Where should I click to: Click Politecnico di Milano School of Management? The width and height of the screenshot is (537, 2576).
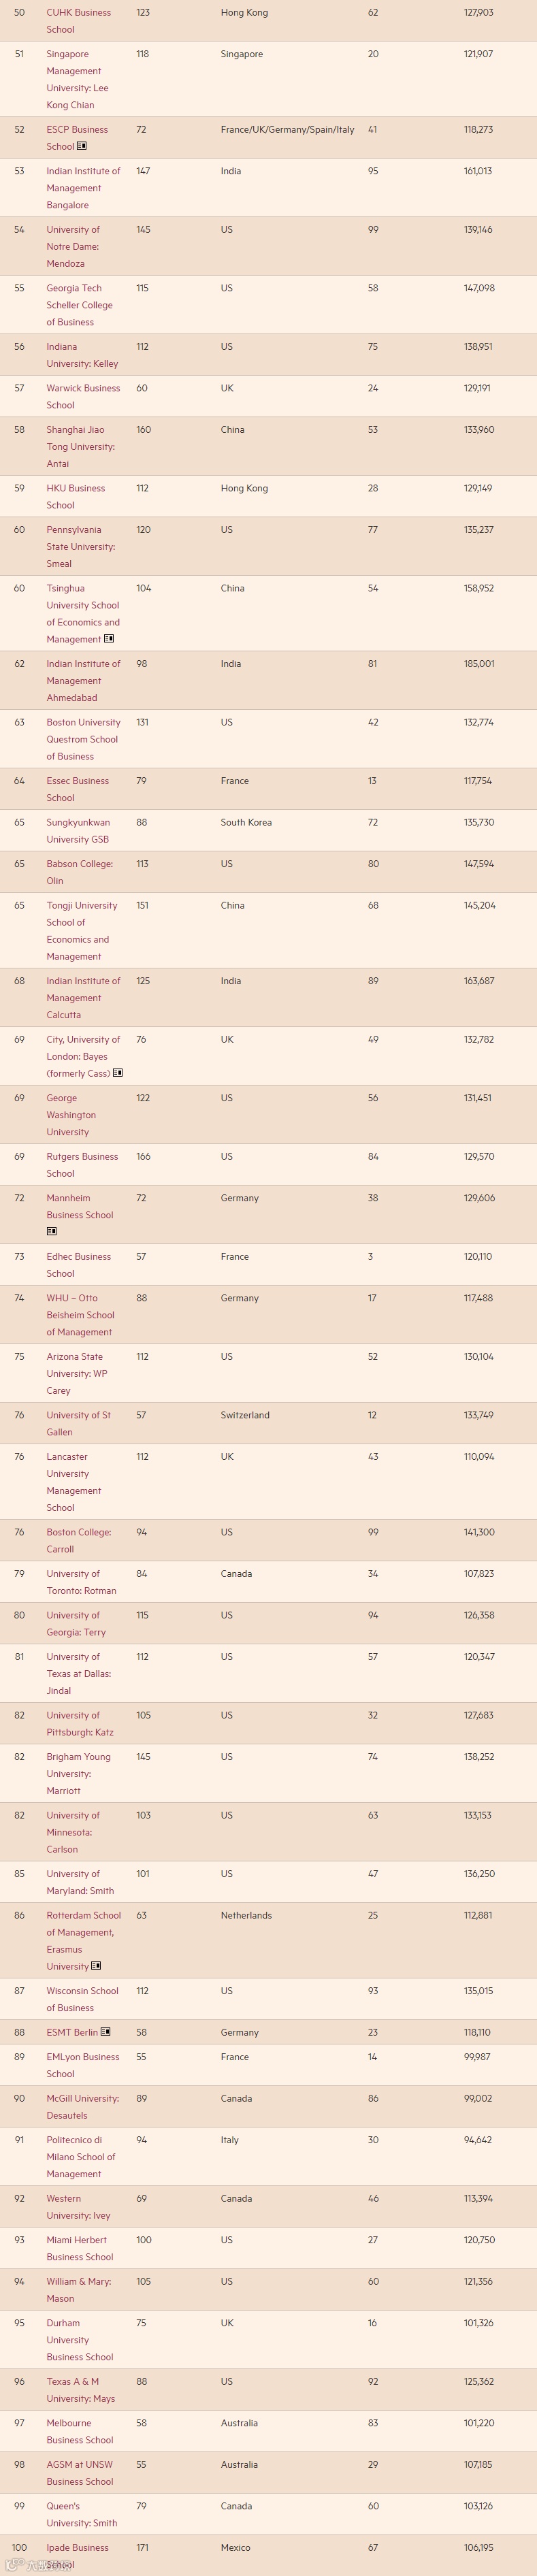(80, 2157)
